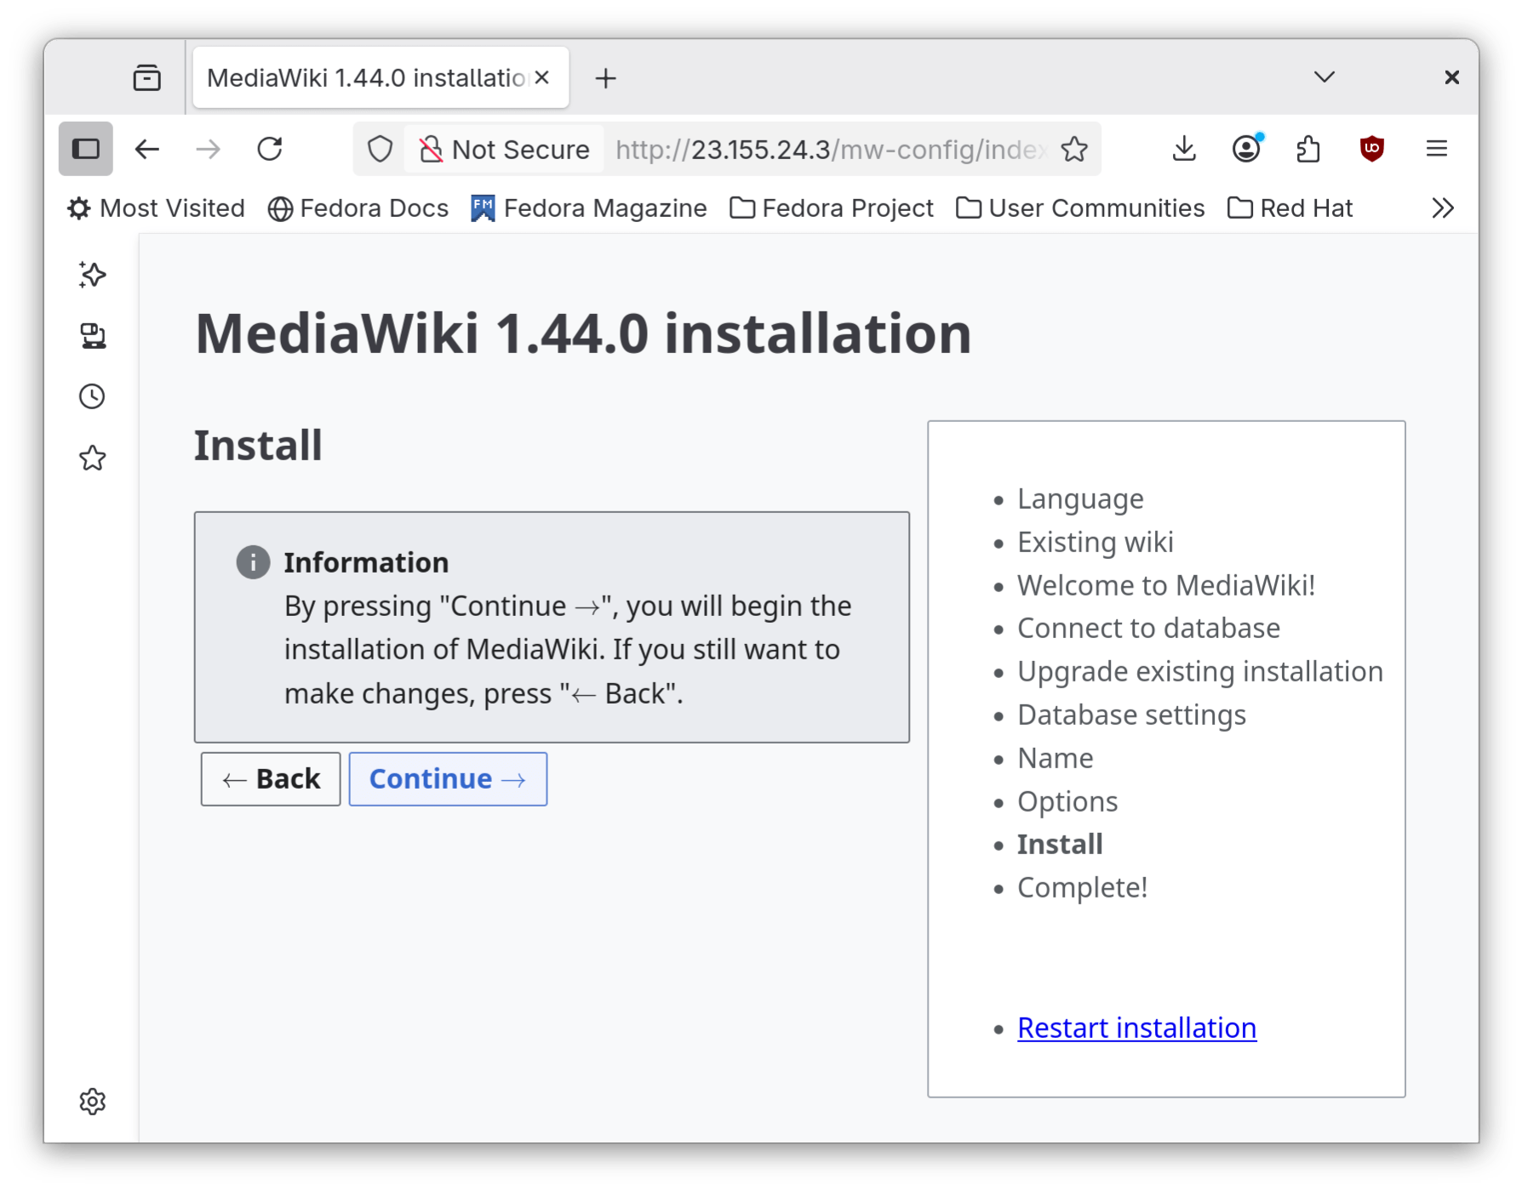Image resolution: width=1522 pixels, height=1191 pixels.
Task: Open the Firefox account menu
Action: pyautogui.click(x=1245, y=149)
